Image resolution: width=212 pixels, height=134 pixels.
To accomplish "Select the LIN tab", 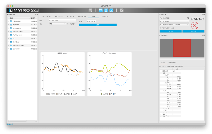I will tap(94, 16).
